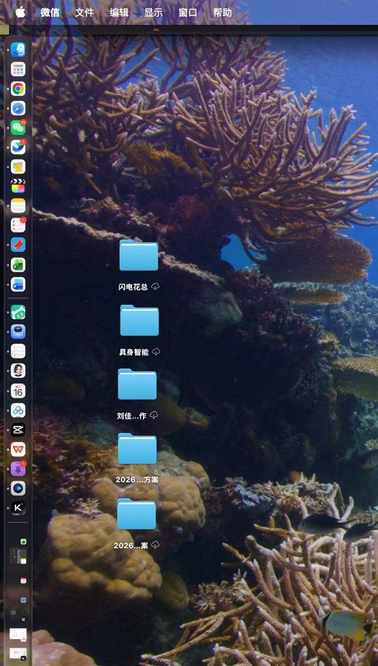
Task: Launch Google Chrome from the Dock
Action: [18, 89]
